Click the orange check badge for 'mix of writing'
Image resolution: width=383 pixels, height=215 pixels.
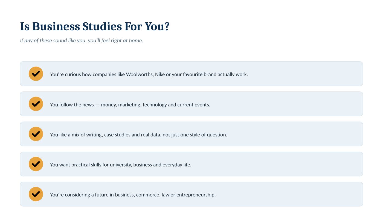(36, 134)
